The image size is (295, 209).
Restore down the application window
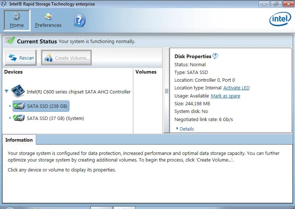click(x=276, y=4)
